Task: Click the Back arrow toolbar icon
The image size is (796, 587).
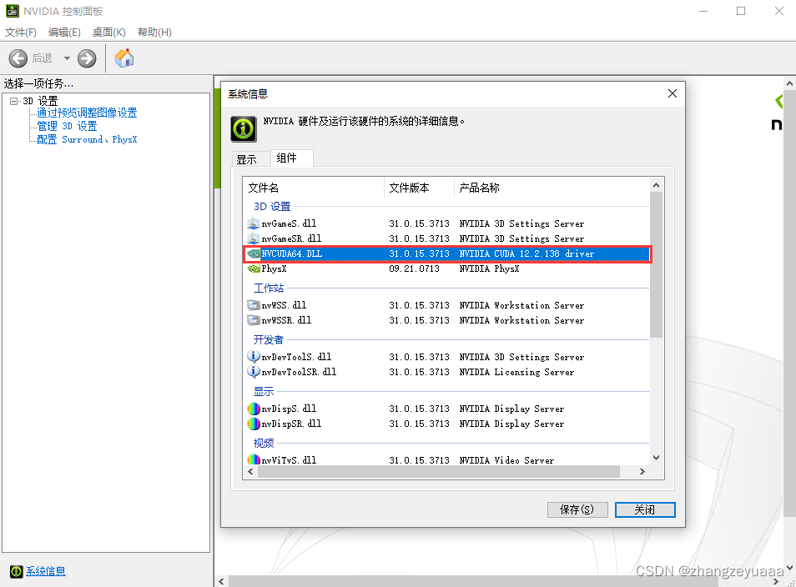Action: (x=18, y=58)
